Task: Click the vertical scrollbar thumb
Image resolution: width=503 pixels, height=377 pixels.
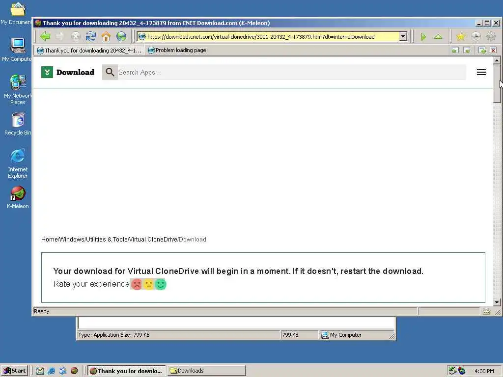Action: tap(497, 83)
